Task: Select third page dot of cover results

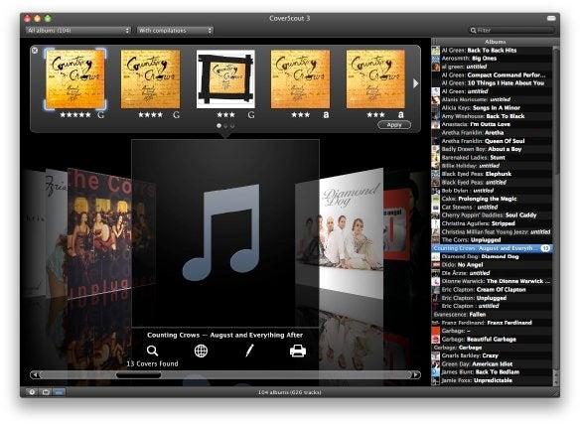Action: [x=232, y=126]
